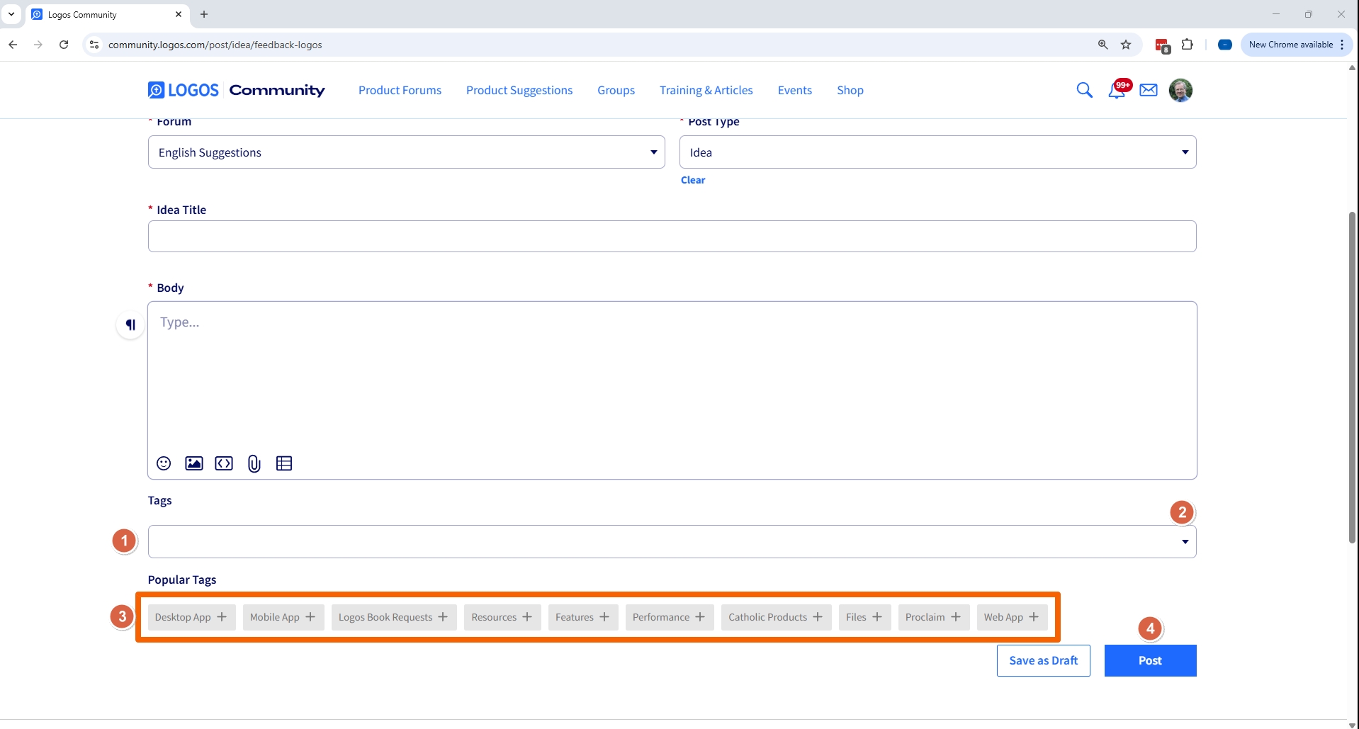Open Training & Articles
This screenshot has height=729, width=1359.
(706, 90)
